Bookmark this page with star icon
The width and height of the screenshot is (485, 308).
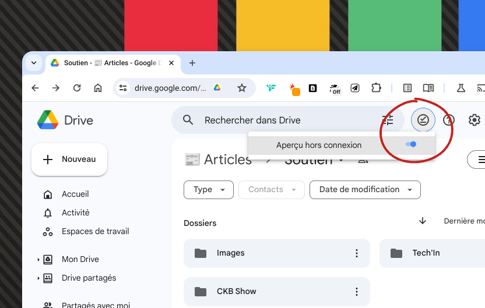click(242, 88)
